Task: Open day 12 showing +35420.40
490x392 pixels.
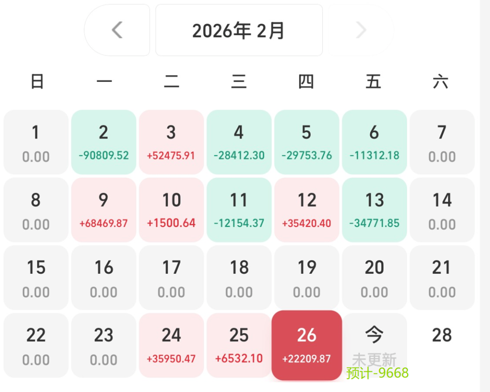Action: click(307, 210)
